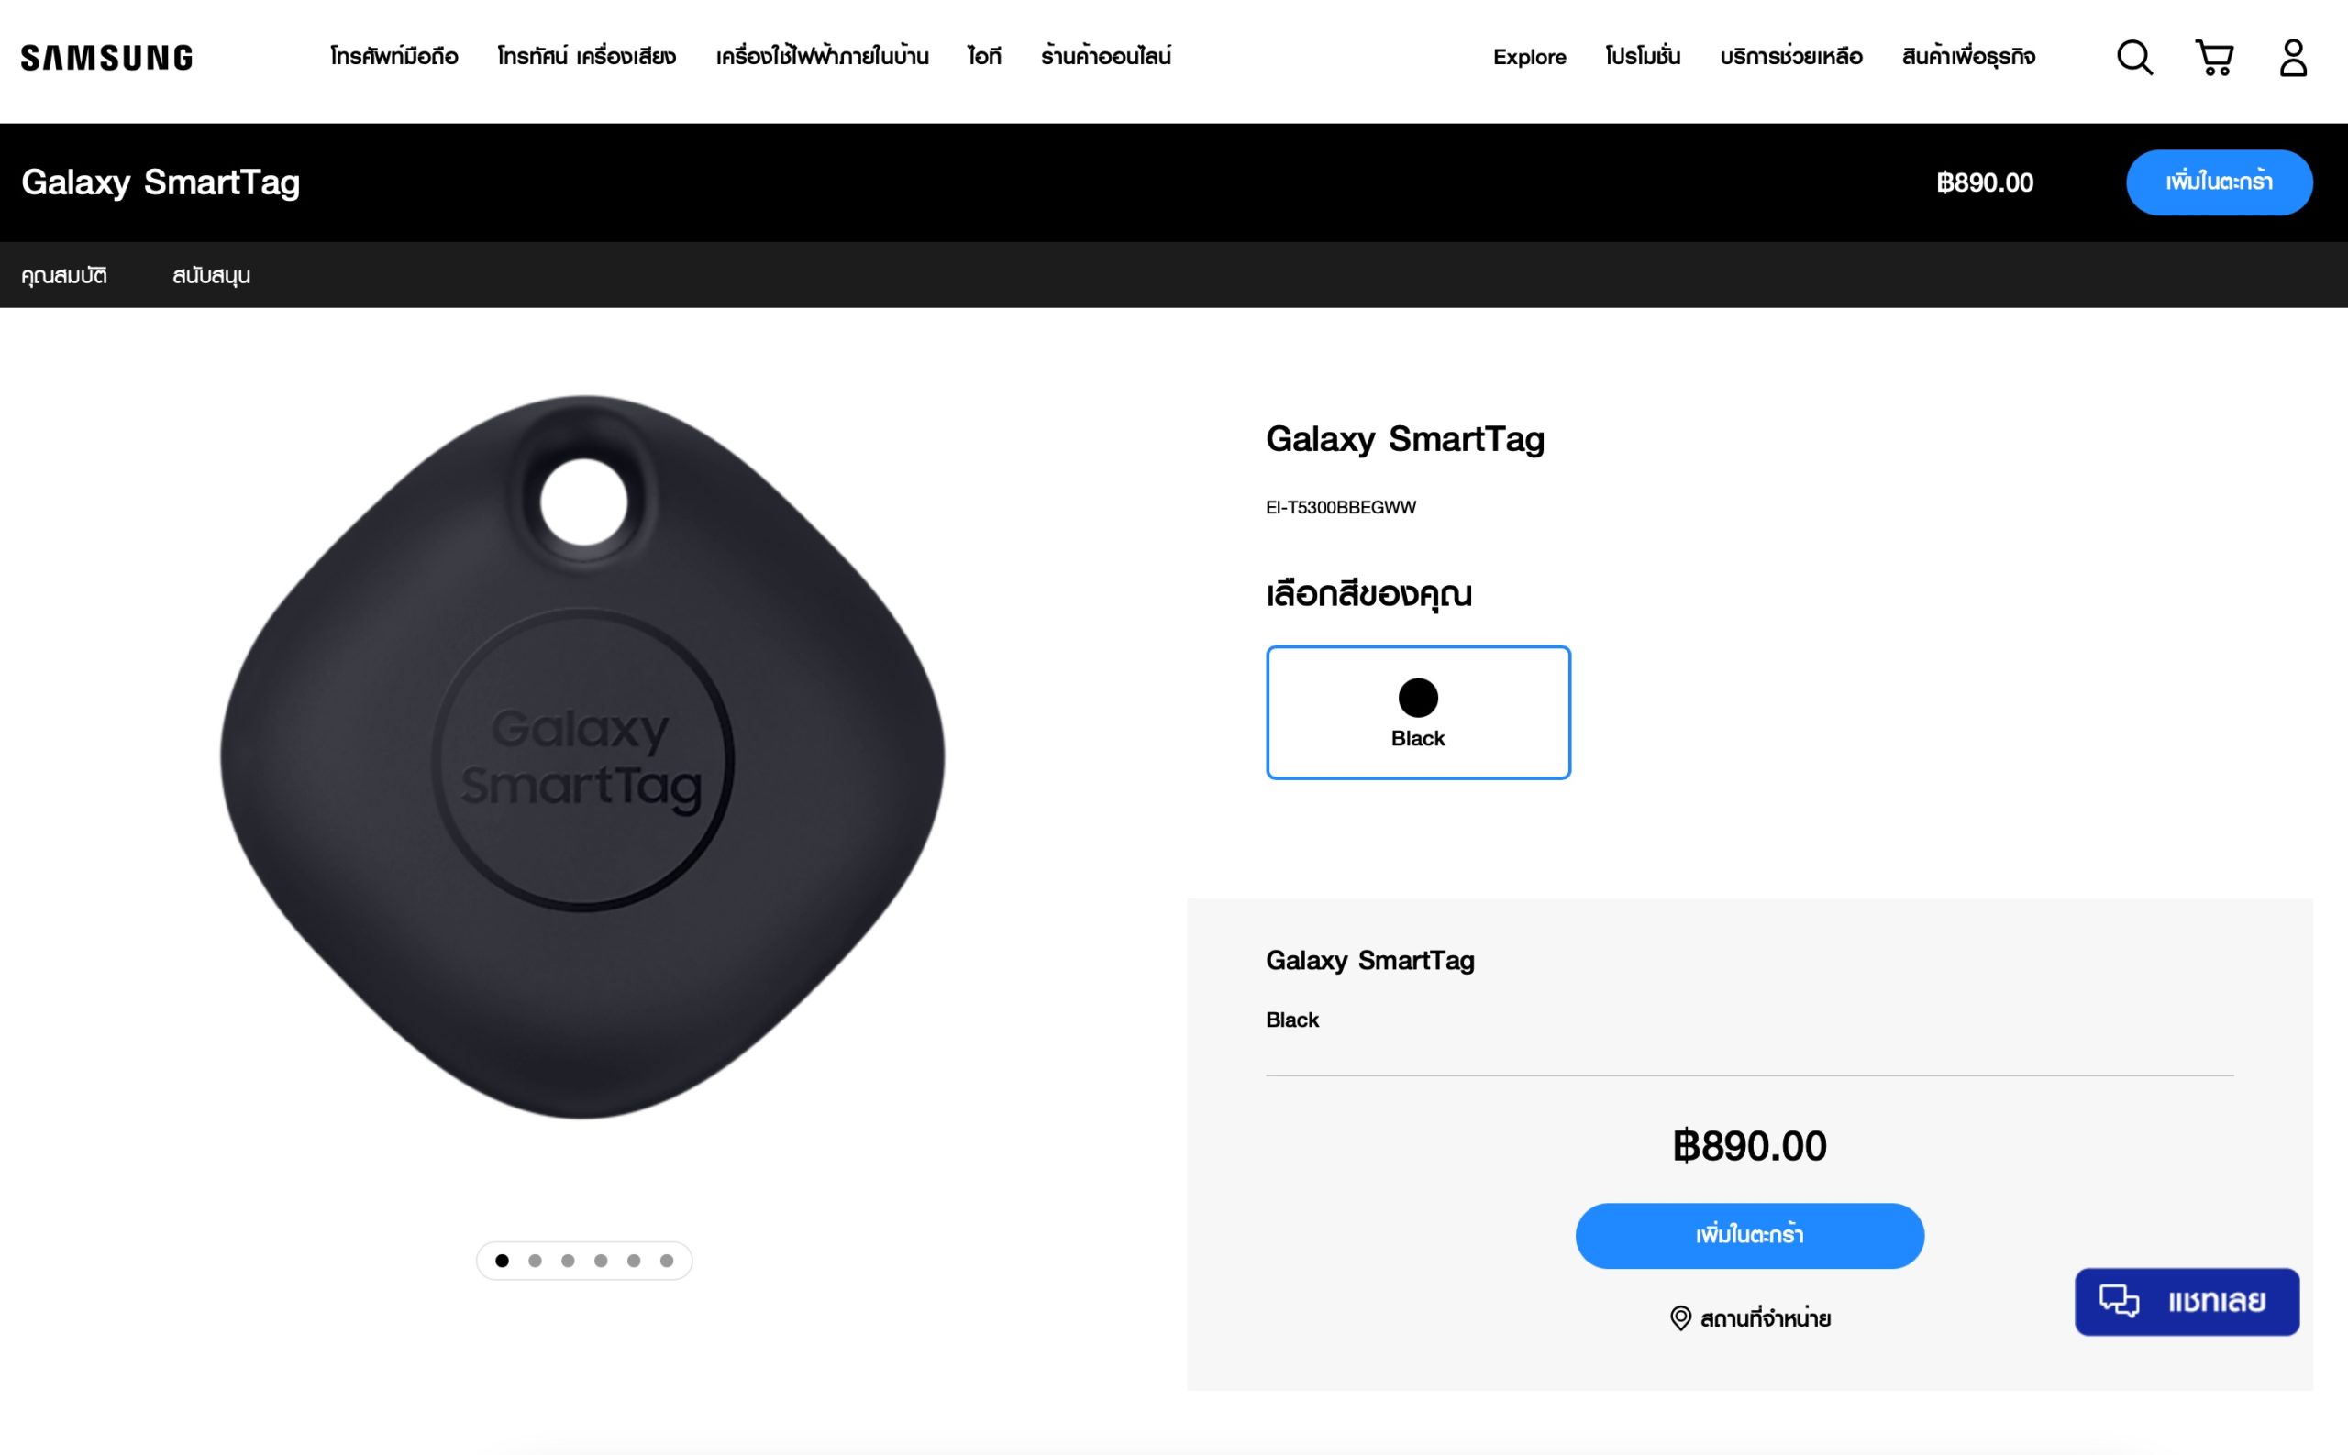Click the blue เพิ่มในตะกร้า button below the price

(1749, 1236)
